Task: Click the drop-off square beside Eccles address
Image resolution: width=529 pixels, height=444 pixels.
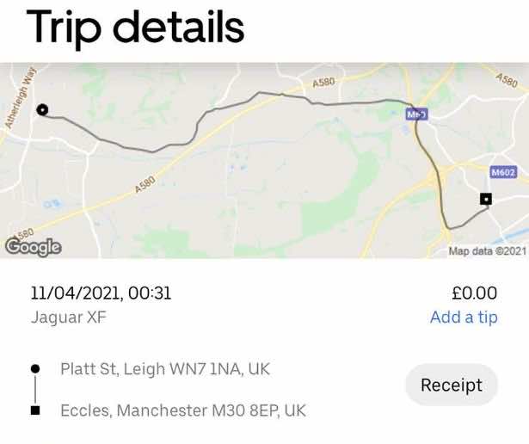Action: click(35, 410)
